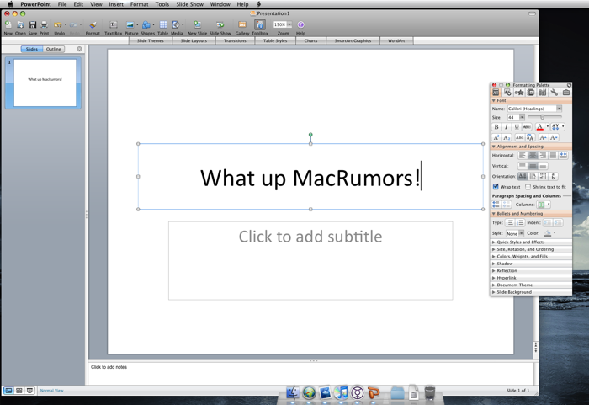
Task: Open the Transitions gallery tab
Action: pos(235,40)
